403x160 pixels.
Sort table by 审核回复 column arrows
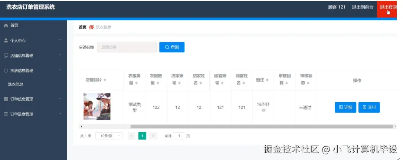click(286, 83)
